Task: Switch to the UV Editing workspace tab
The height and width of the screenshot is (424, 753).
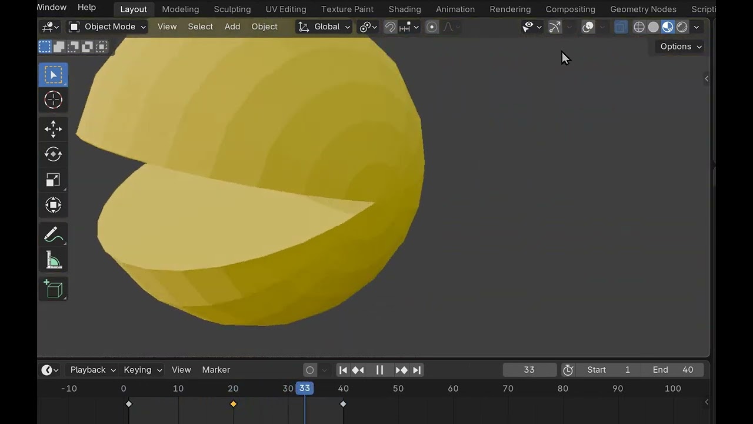Action: (x=286, y=9)
